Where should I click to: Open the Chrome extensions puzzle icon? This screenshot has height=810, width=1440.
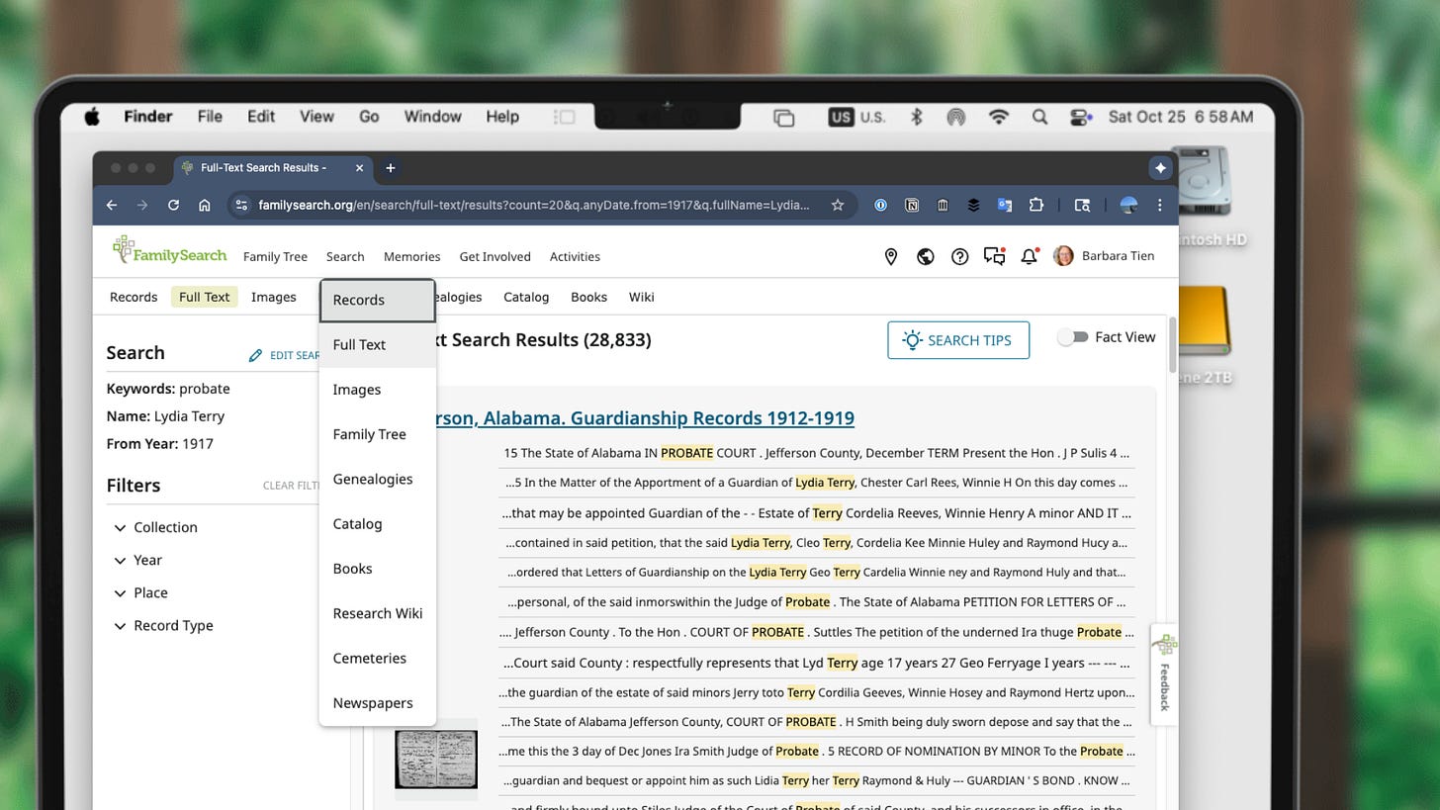(1035, 205)
